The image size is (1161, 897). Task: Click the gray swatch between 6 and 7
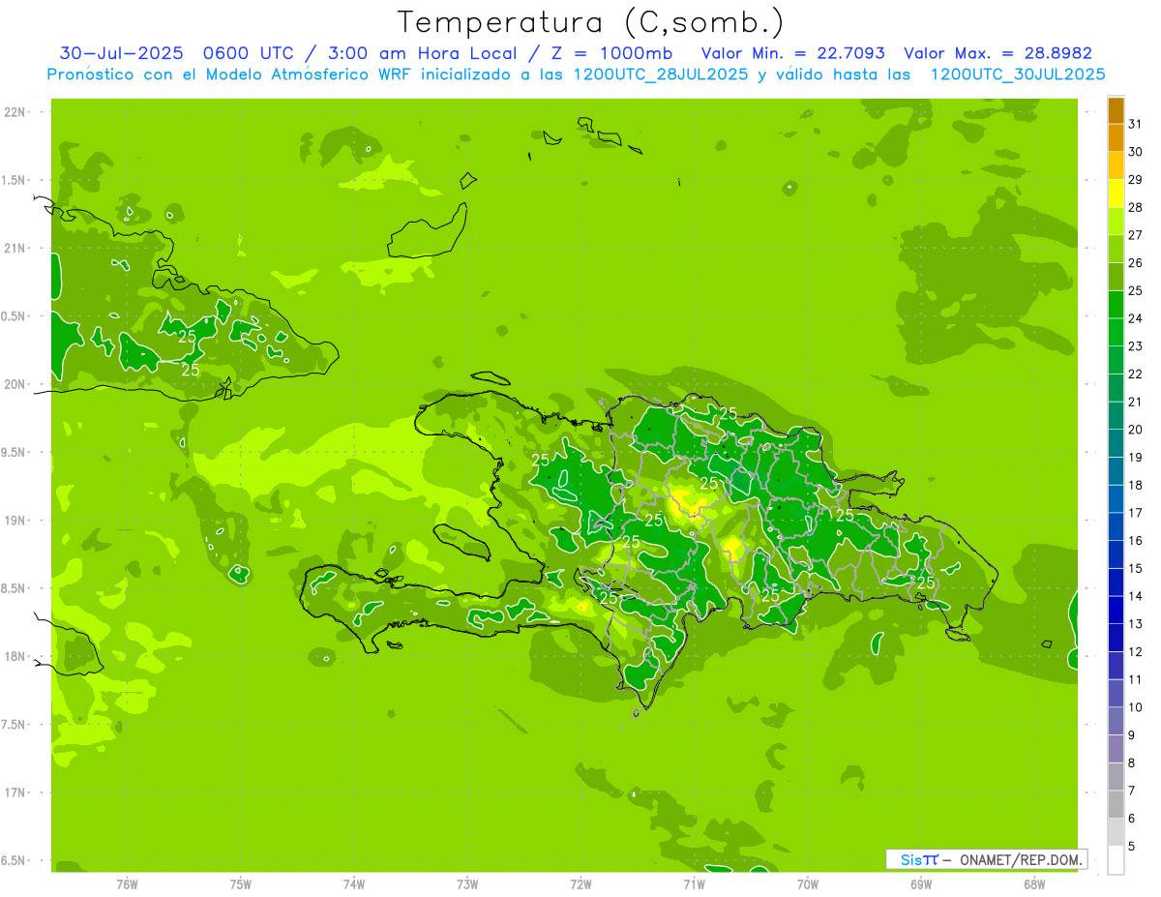1116,804
